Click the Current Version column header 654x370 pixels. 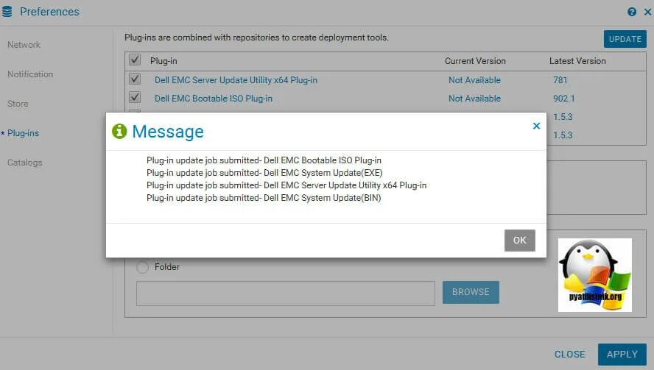(x=475, y=61)
